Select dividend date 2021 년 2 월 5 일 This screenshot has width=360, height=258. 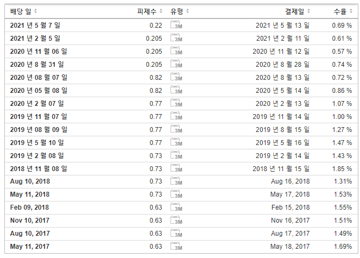tap(35, 39)
